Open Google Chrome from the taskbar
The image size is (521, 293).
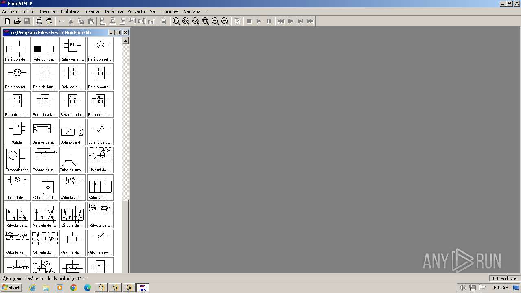click(x=74, y=288)
